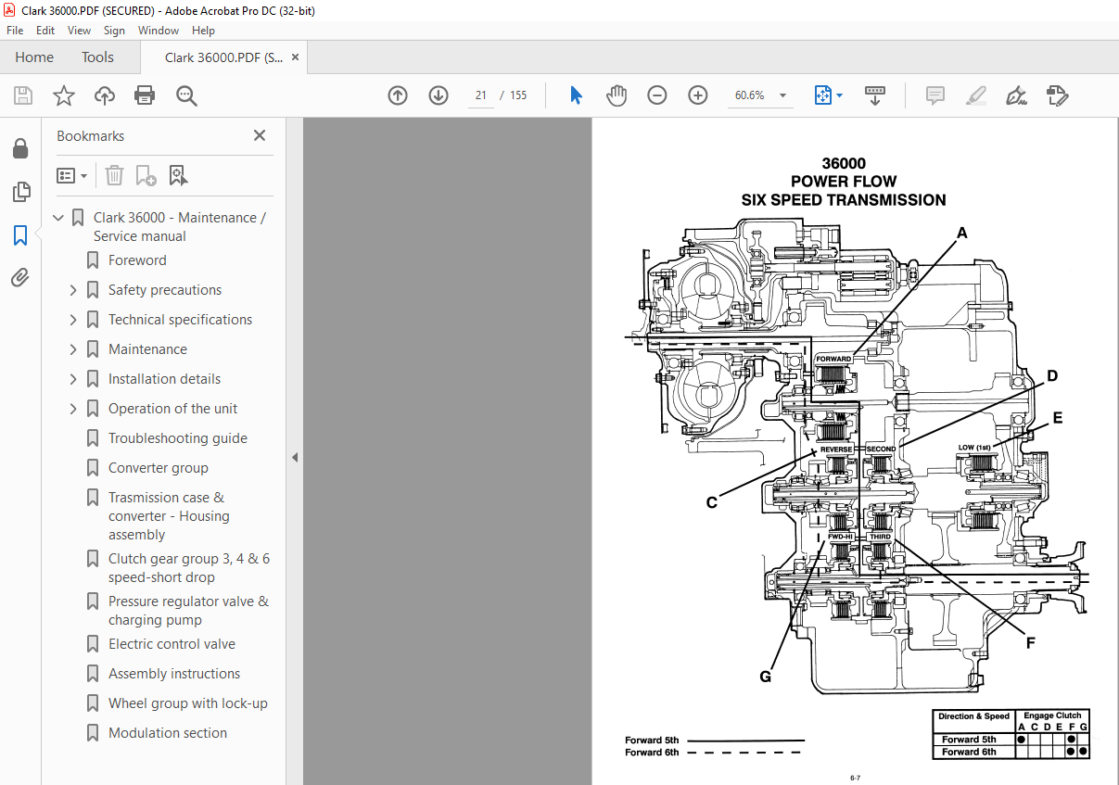Jump to the Assembly instructions bookmark

(x=174, y=674)
